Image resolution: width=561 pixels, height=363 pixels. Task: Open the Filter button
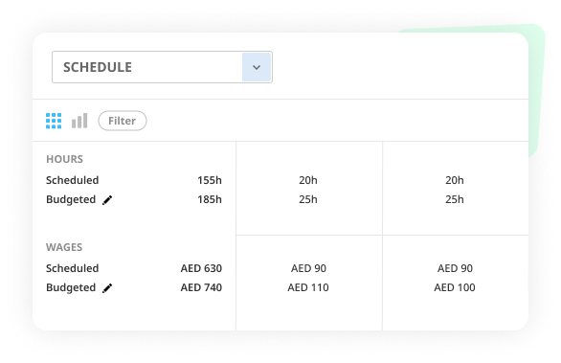(123, 121)
